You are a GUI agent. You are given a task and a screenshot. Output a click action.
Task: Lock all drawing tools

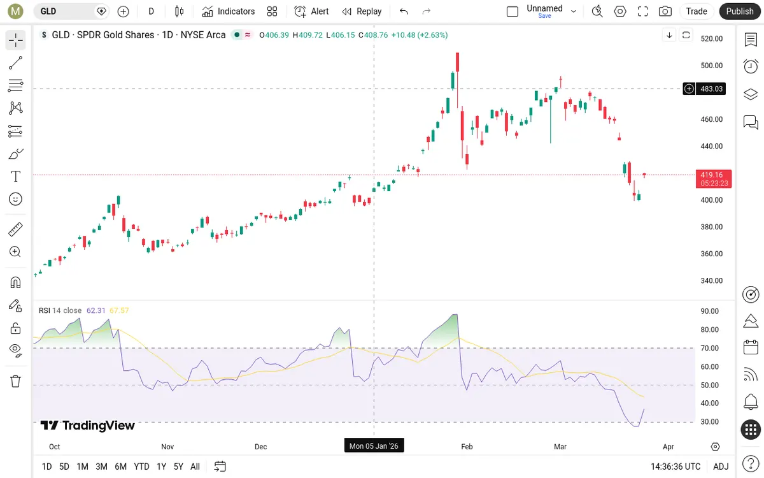[x=16, y=328]
